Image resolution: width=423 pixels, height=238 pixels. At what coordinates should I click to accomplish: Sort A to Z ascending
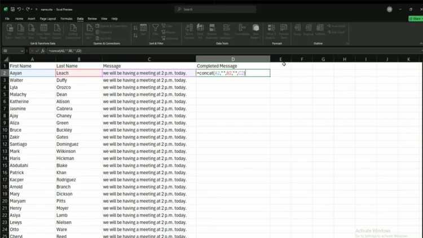point(135,28)
